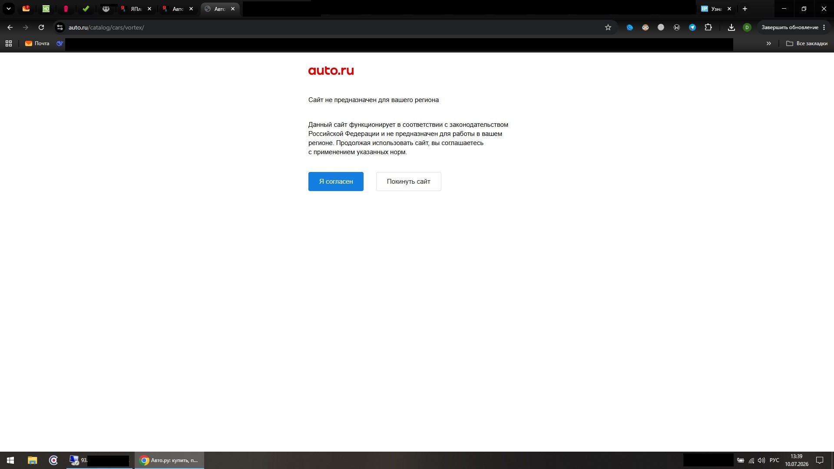Switch to the remote desktop "93." taskbar window
Image resolution: width=834 pixels, height=469 pixels.
pyautogui.click(x=99, y=460)
